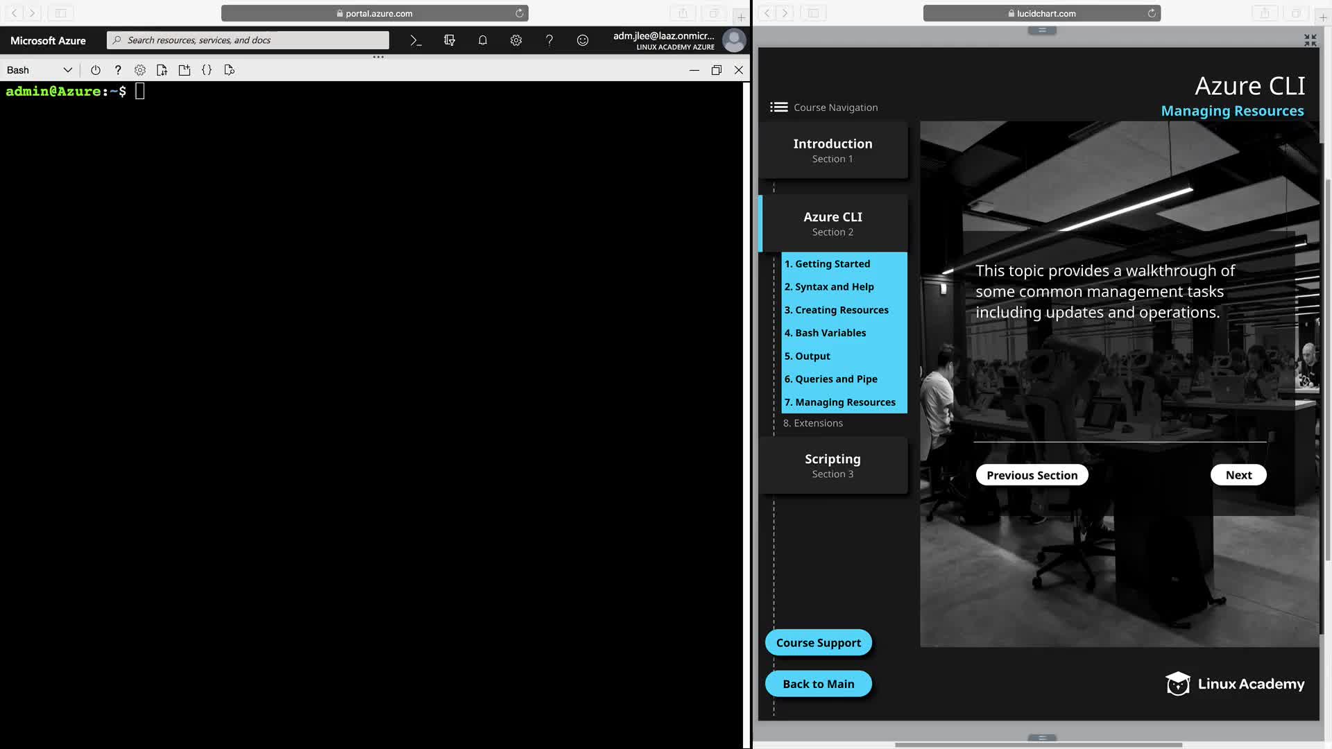Screen dimensions: 1332x749
Task: Open Directory and subscription filter
Action: (450, 40)
